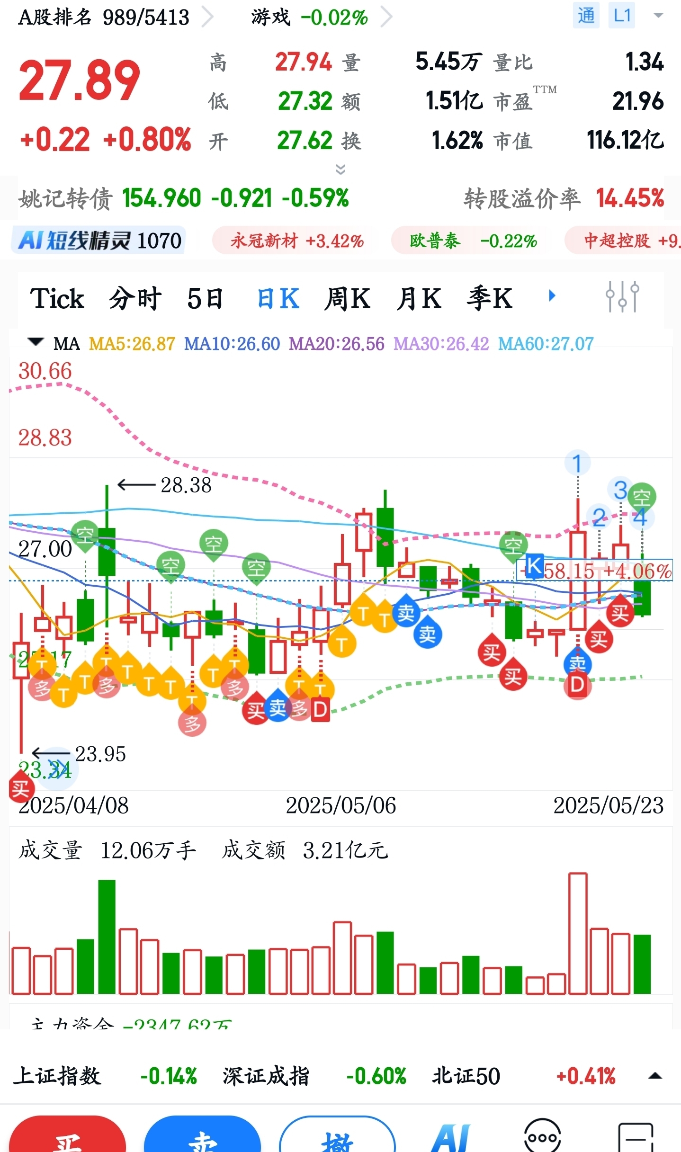Switch to 周K weekly tab
The image size is (681, 1152).
[347, 299]
